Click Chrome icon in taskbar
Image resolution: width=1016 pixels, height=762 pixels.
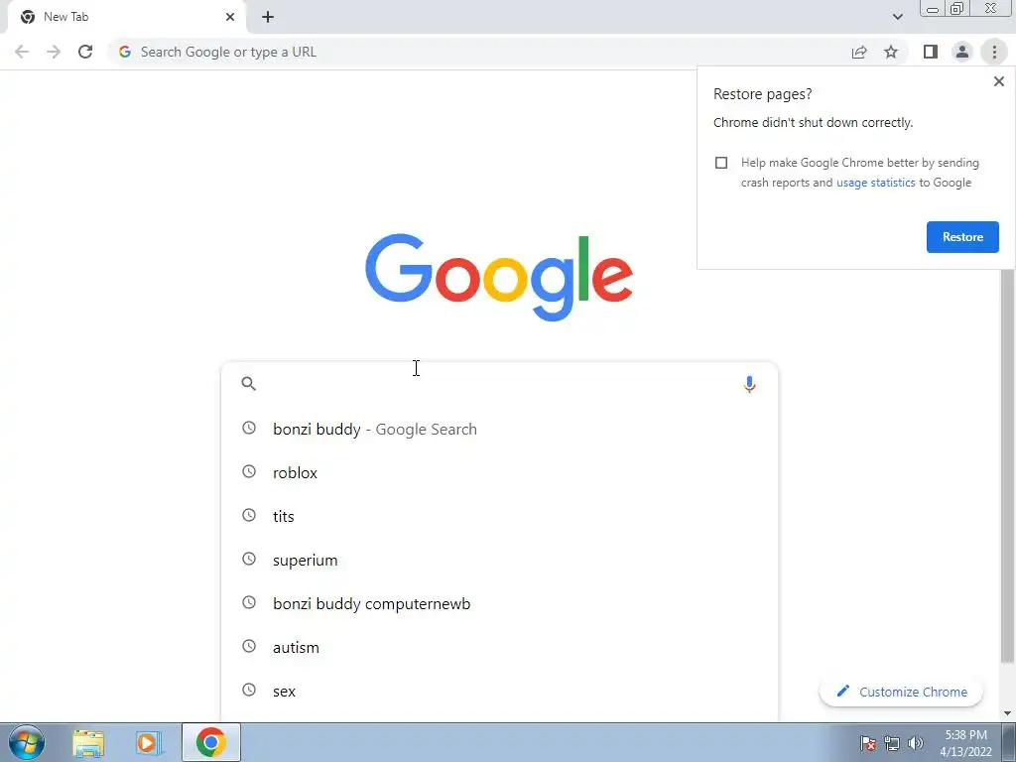[211, 742]
